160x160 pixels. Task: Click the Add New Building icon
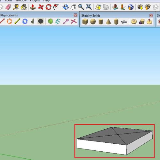pyautogui.click(x=115, y=7)
